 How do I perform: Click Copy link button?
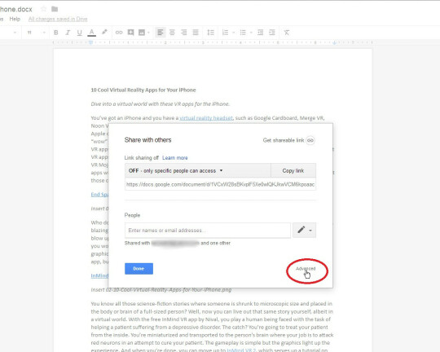(293, 170)
